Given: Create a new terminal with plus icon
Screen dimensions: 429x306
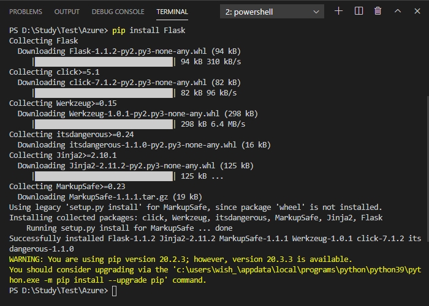Looking at the screenshot, I should [339, 11].
